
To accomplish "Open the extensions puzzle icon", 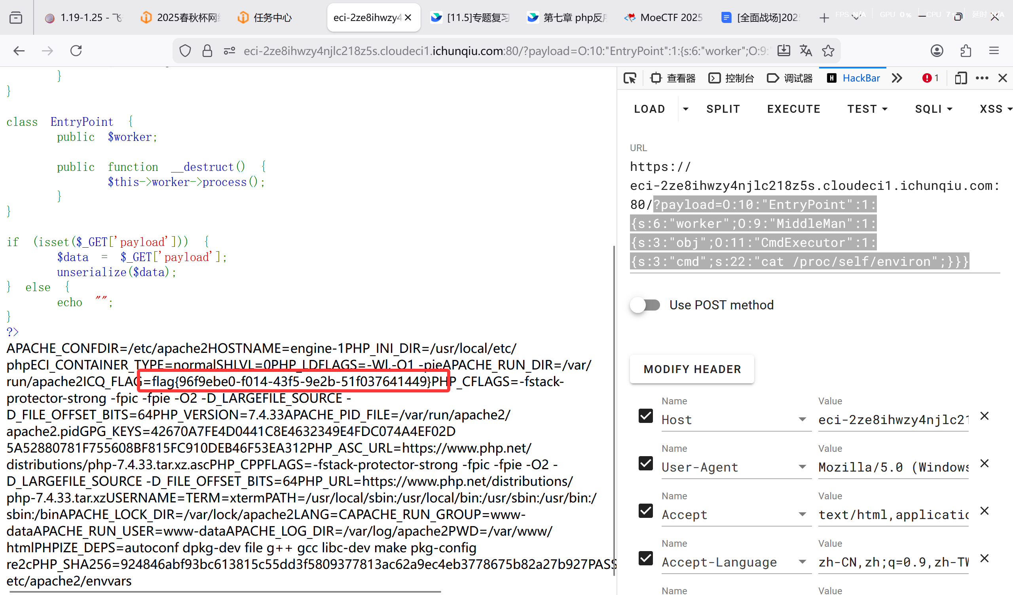I will click(966, 51).
